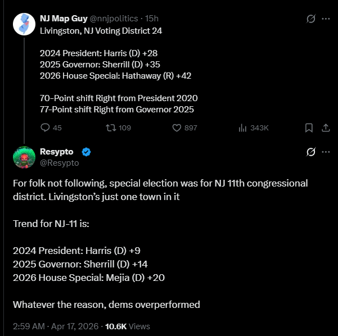Visit the NJ Map Guy display name link
Image resolution: width=338 pixels, height=336 pixels.
64,19
